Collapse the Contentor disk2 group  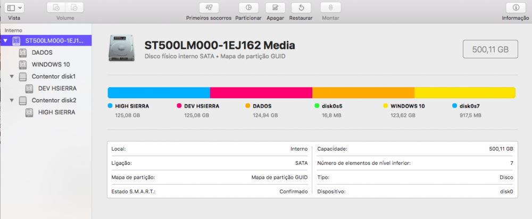tap(12, 100)
